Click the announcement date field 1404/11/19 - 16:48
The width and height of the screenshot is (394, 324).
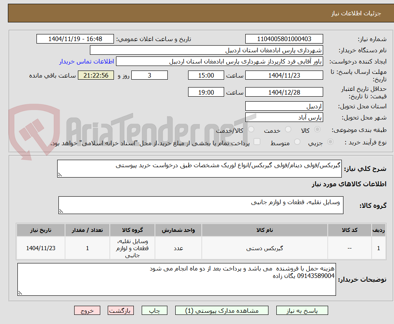coord(75,39)
